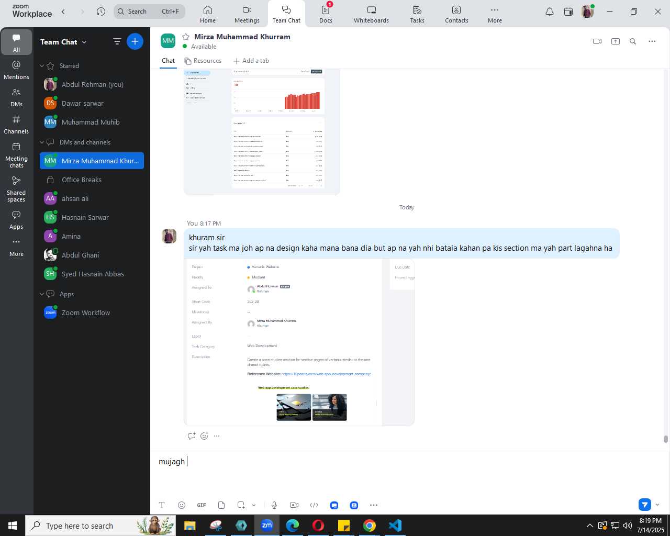Star the Mirza Muhammad Khurram chat
The height and width of the screenshot is (536, 670).
(186, 37)
